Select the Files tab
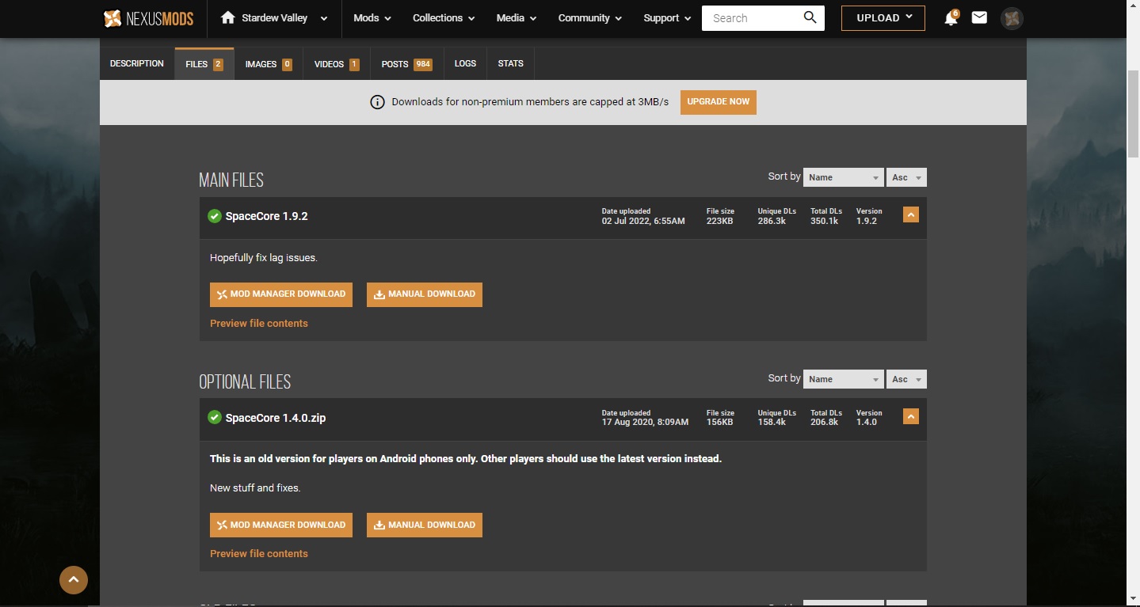1140x607 pixels. point(204,64)
